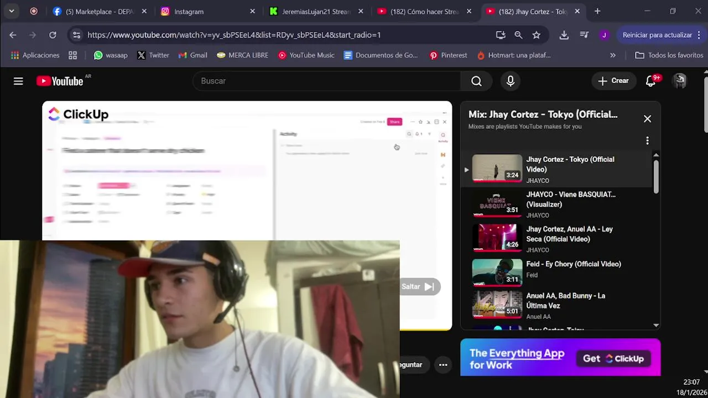Open YouTube notifications bell
The width and height of the screenshot is (708, 398).
click(x=650, y=81)
